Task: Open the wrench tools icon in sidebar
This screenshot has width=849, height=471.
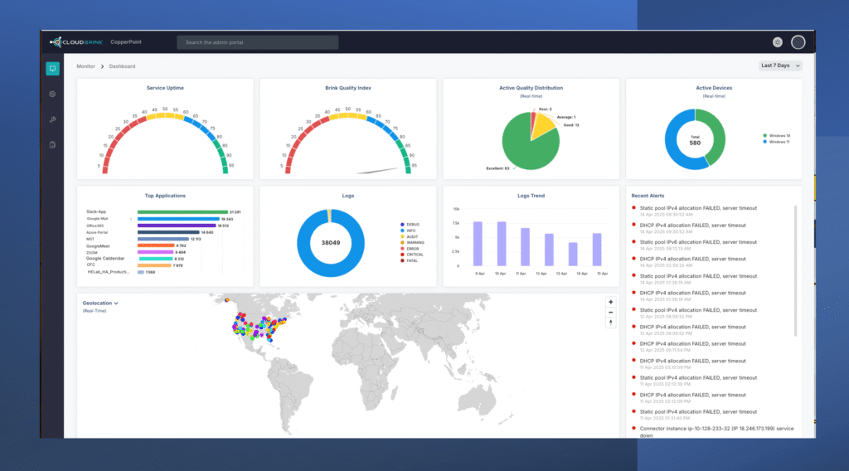Action: click(52, 119)
